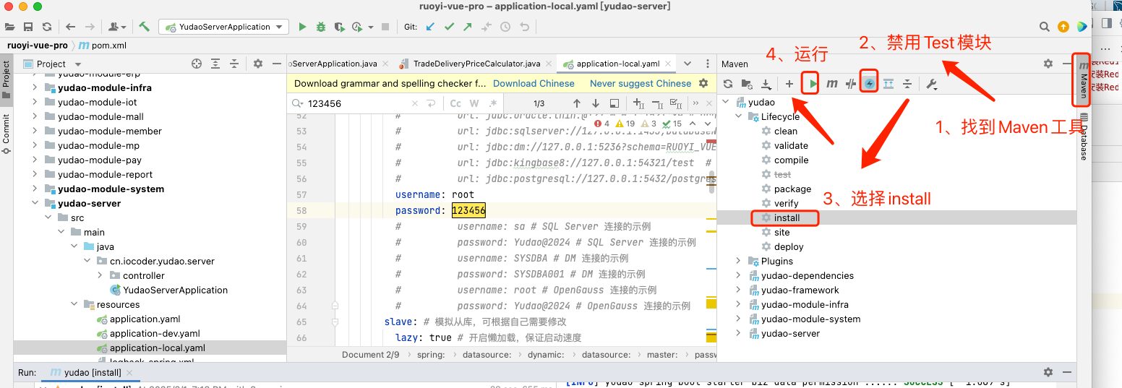Click pom.xml in the navigation bar
Image resolution: width=1122 pixels, height=388 pixels.
point(103,45)
